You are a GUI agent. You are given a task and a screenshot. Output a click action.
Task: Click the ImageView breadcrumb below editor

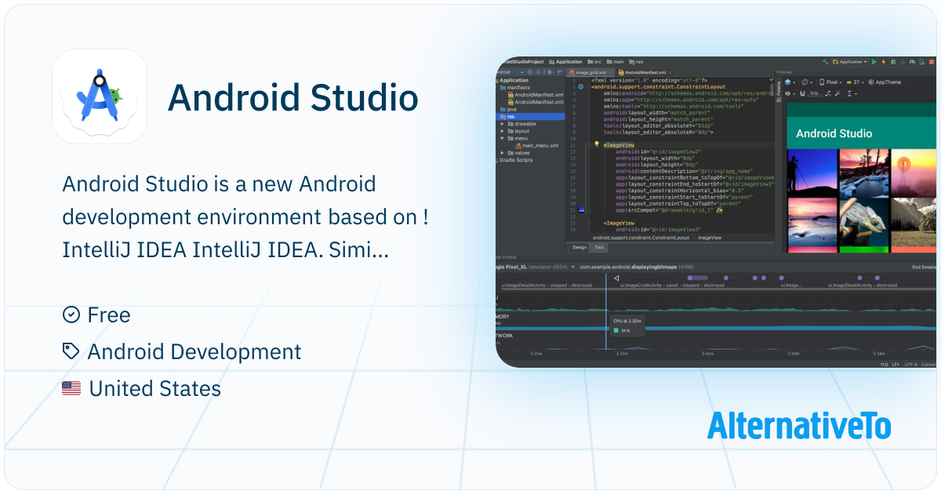[710, 238]
